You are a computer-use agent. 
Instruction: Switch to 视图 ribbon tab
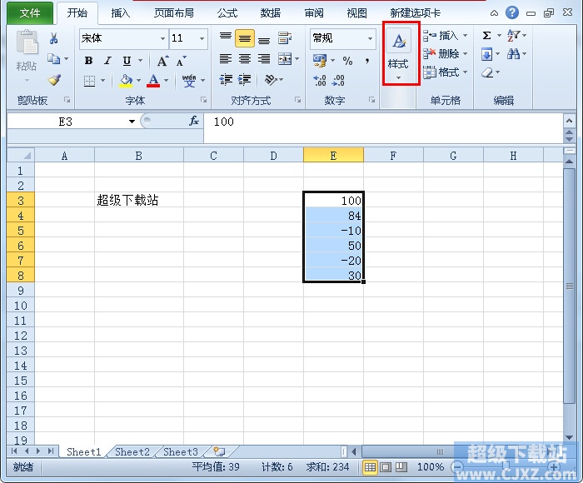click(x=357, y=13)
